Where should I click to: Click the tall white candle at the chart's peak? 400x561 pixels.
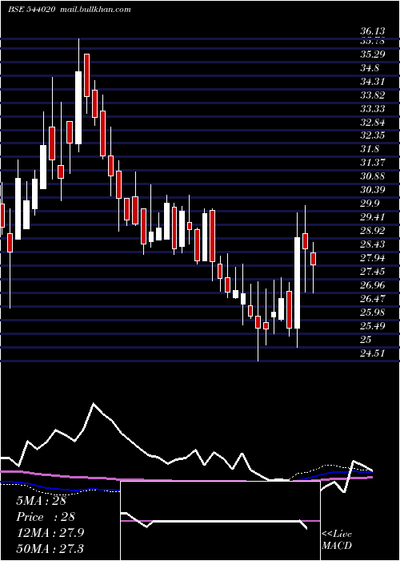78,107
